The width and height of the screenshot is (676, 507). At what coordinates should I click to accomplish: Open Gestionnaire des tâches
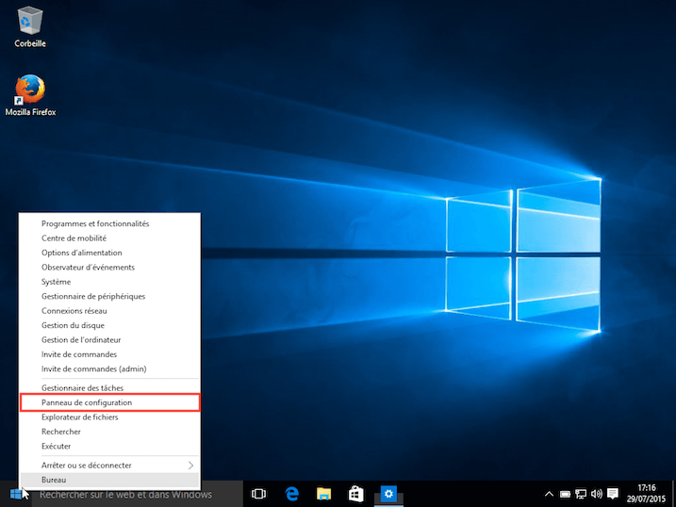(82, 388)
